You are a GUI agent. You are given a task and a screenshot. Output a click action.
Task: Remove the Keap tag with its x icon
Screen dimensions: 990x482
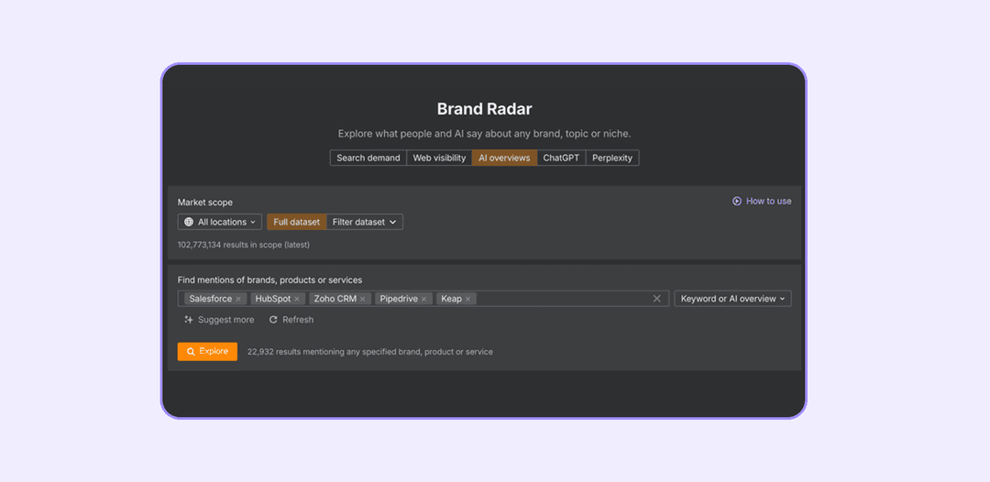pos(467,299)
